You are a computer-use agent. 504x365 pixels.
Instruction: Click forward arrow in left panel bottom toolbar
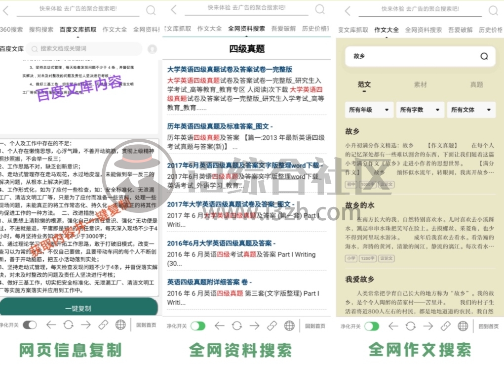tap(86, 325)
